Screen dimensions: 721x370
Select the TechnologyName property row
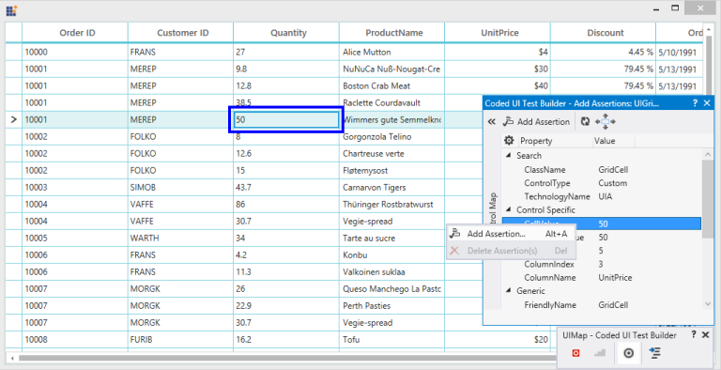click(602, 196)
